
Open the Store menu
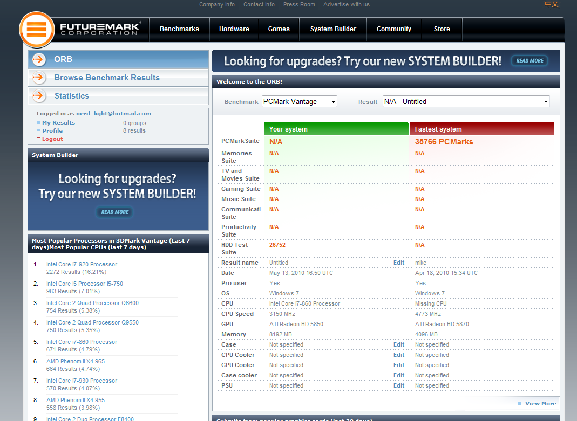tap(442, 29)
